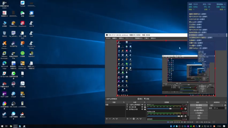The height and width of the screenshot is (128, 228).
Task: Open VMware Workstation shortcut
Action: tap(5, 55)
